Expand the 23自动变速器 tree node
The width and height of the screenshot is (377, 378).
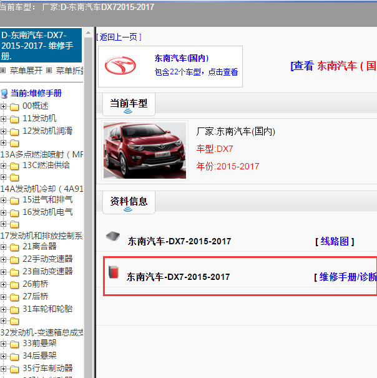point(3,272)
